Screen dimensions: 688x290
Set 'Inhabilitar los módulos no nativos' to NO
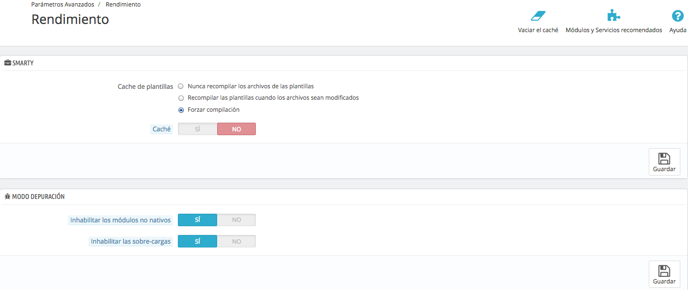236,220
